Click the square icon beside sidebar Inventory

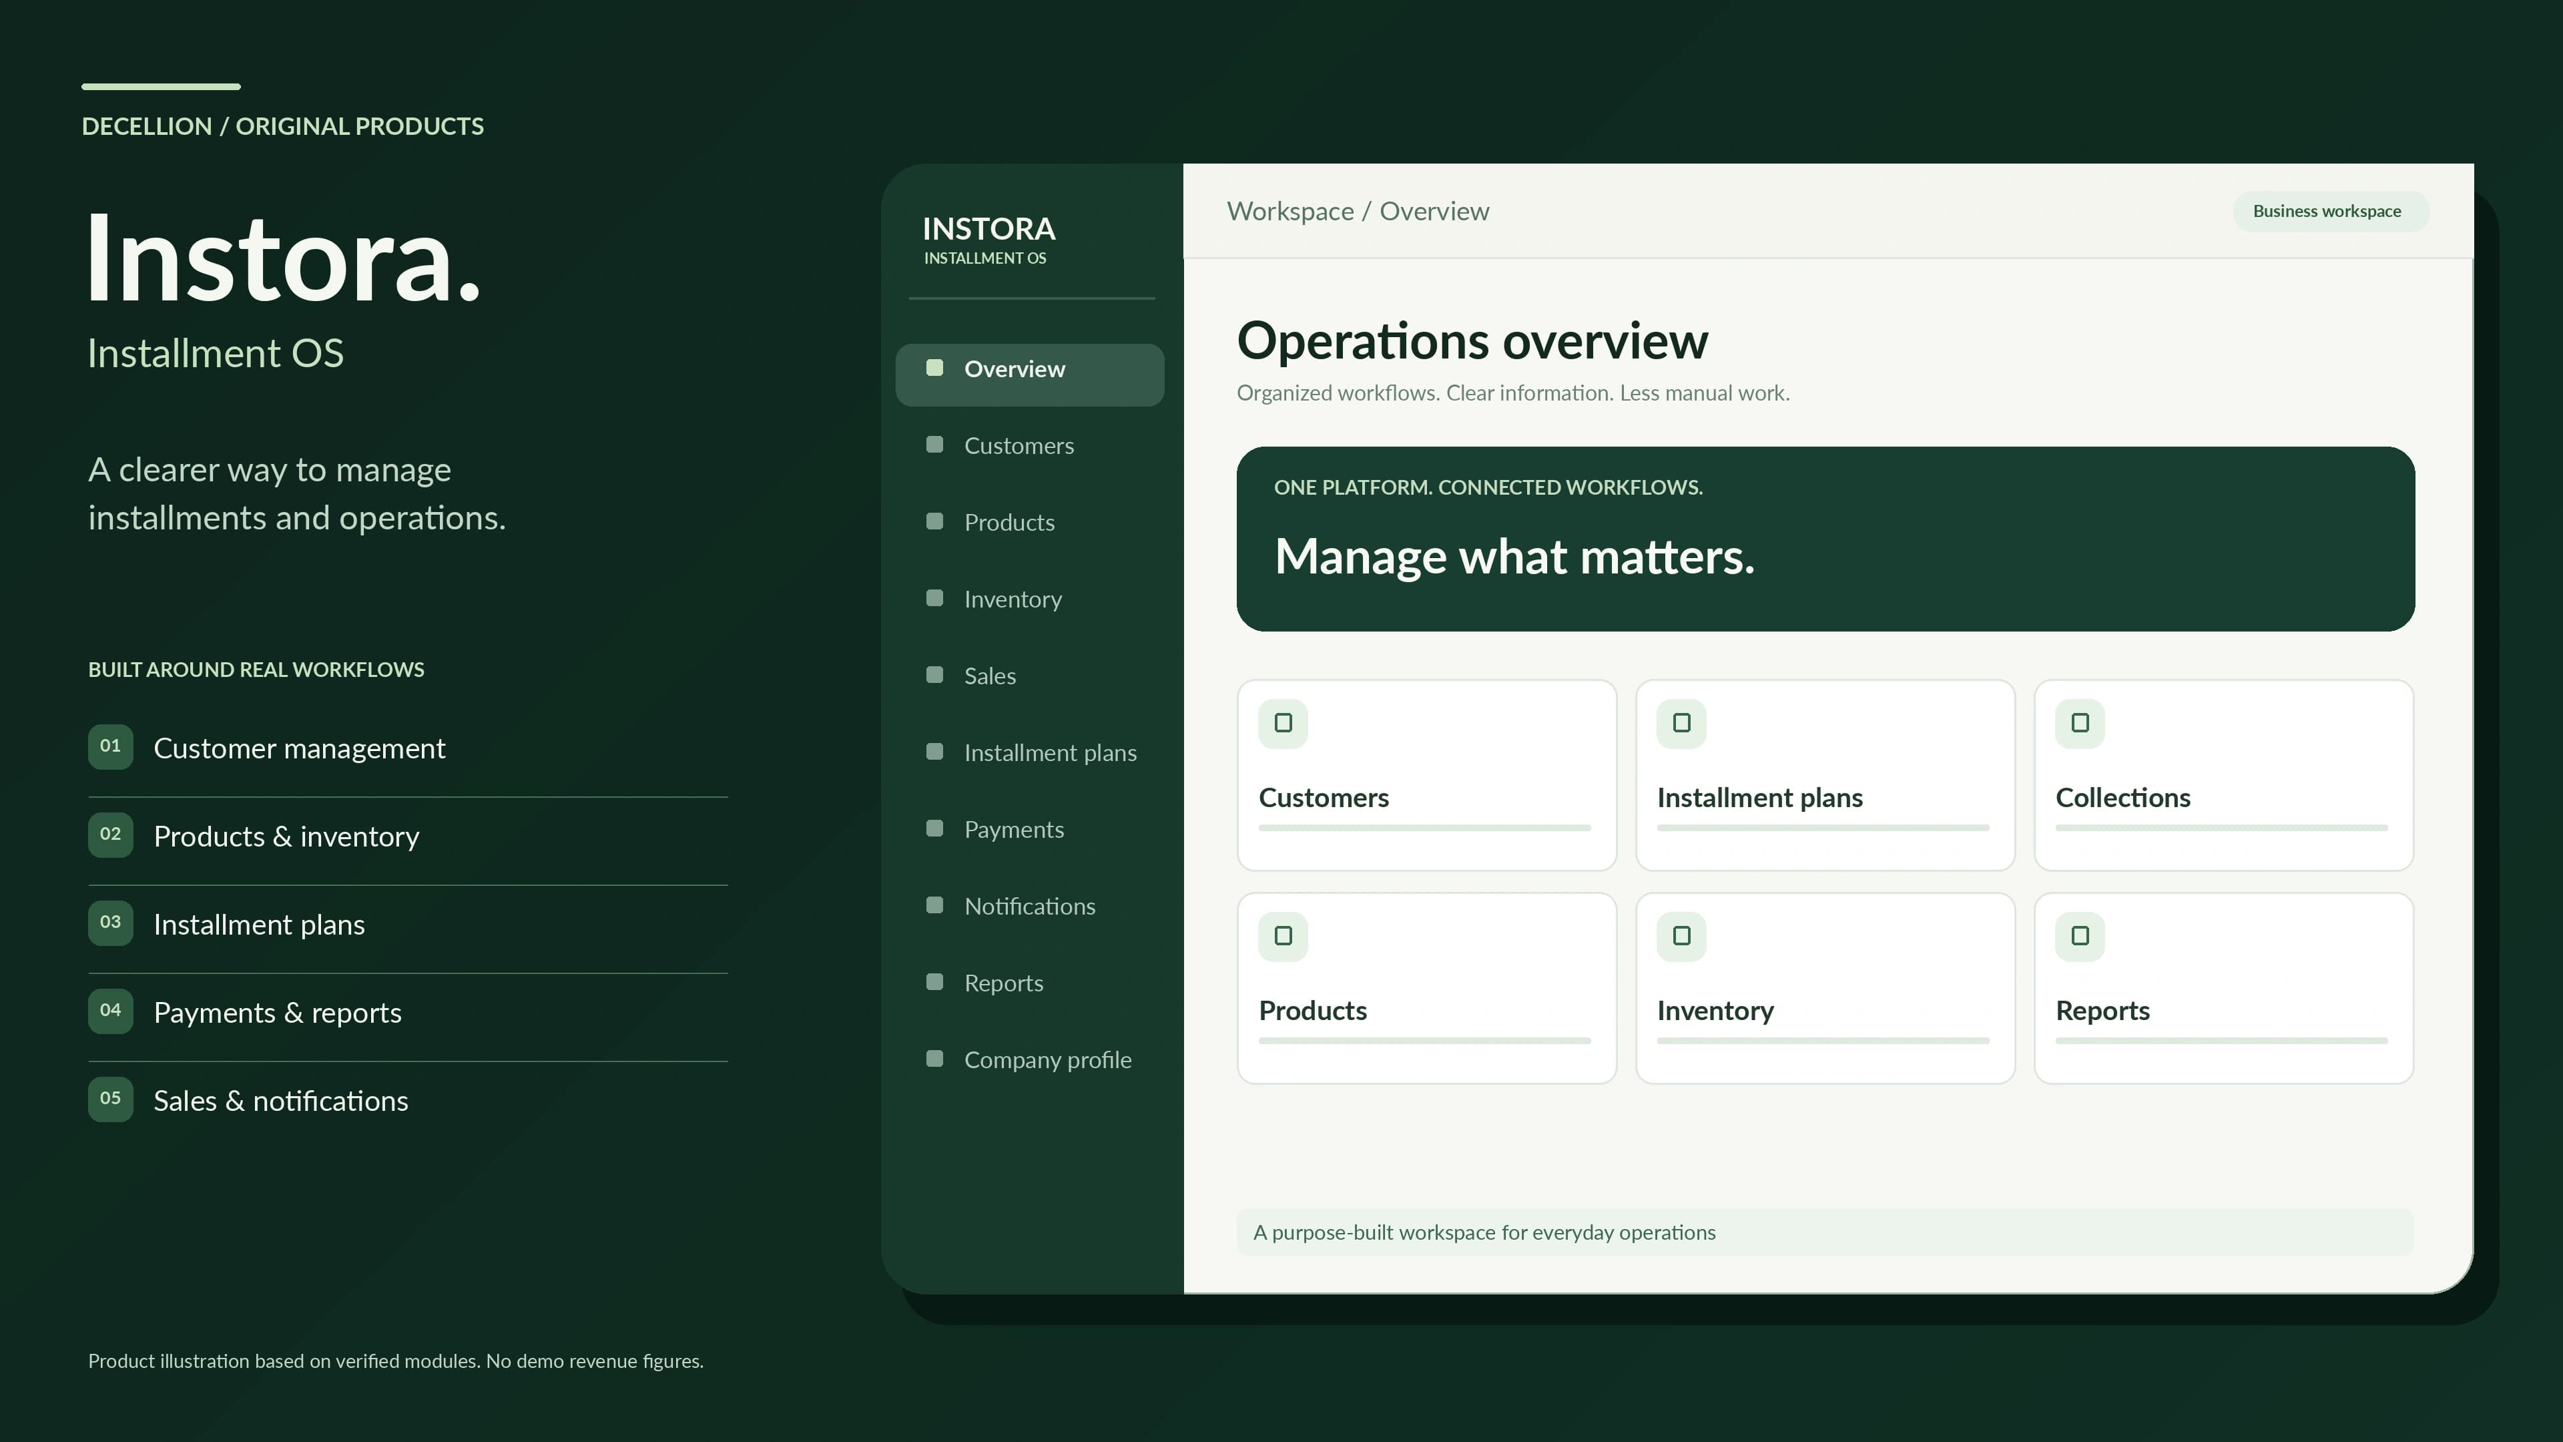(x=934, y=598)
